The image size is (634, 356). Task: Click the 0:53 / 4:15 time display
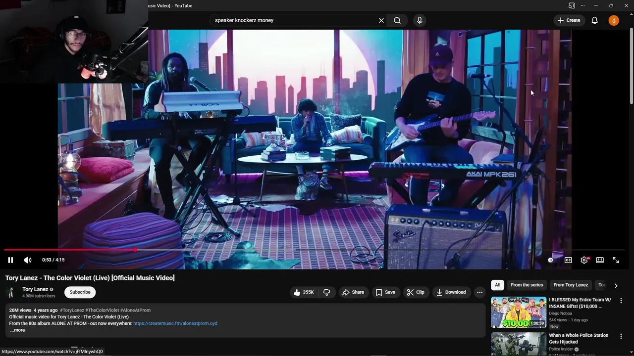(x=53, y=260)
